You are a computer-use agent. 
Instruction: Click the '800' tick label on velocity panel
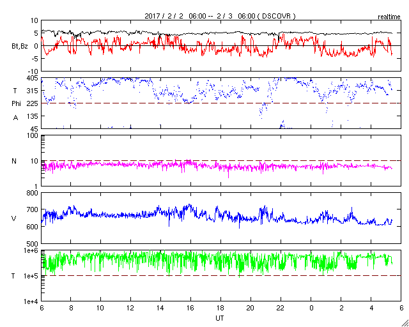(33, 194)
